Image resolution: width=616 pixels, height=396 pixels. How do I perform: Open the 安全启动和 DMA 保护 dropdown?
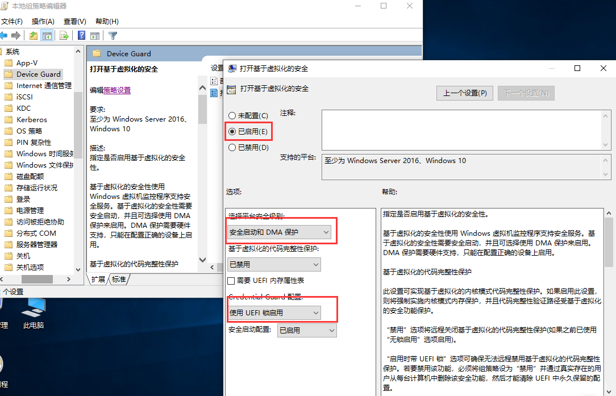pos(280,232)
